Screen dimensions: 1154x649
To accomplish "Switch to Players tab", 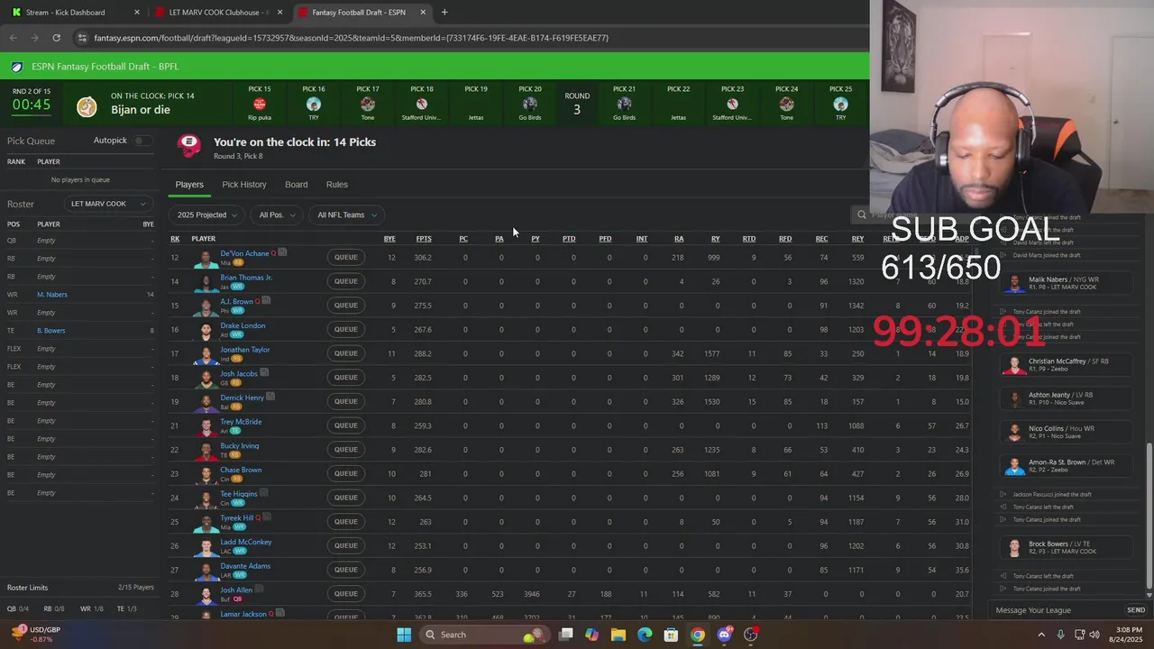I will 189,185.
